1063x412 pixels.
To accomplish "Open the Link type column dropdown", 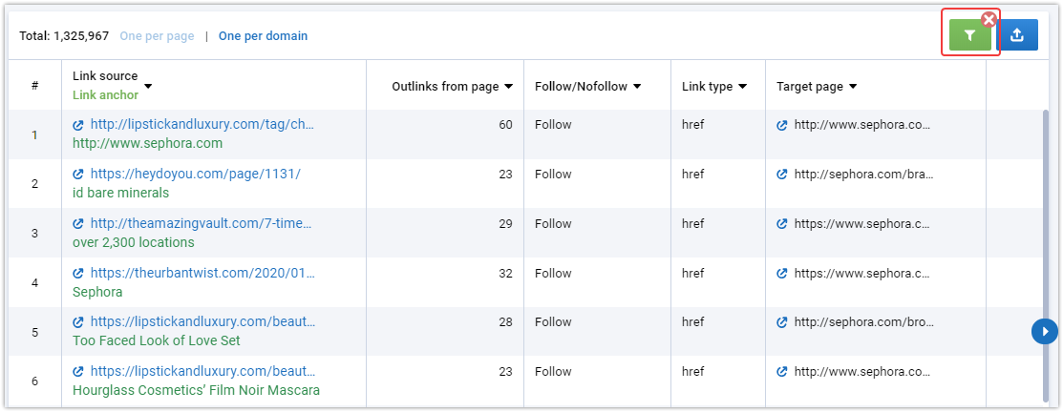I will tap(742, 87).
